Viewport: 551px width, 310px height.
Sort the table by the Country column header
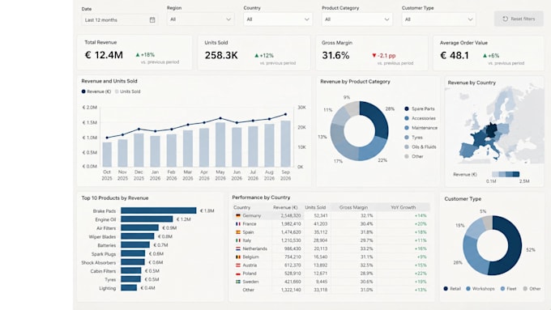pyautogui.click(x=241, y=207)
